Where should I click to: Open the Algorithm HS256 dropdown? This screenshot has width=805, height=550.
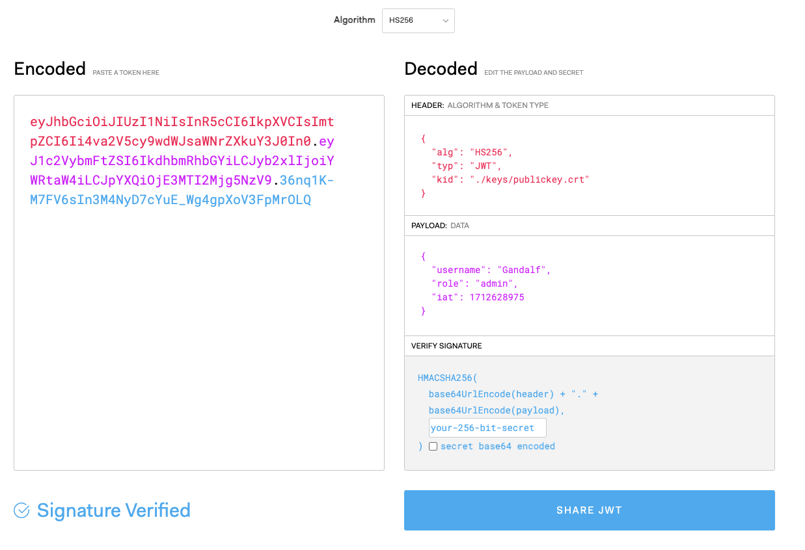(417, 21)
